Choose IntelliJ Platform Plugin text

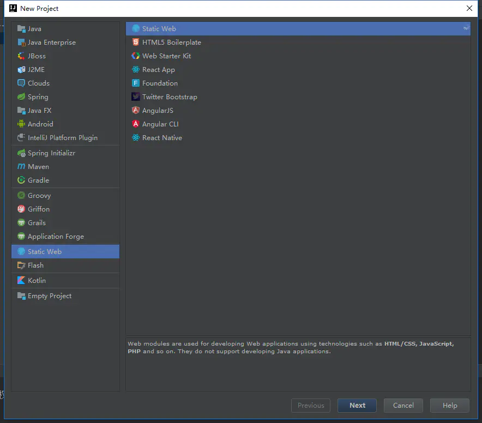[63, 138]
